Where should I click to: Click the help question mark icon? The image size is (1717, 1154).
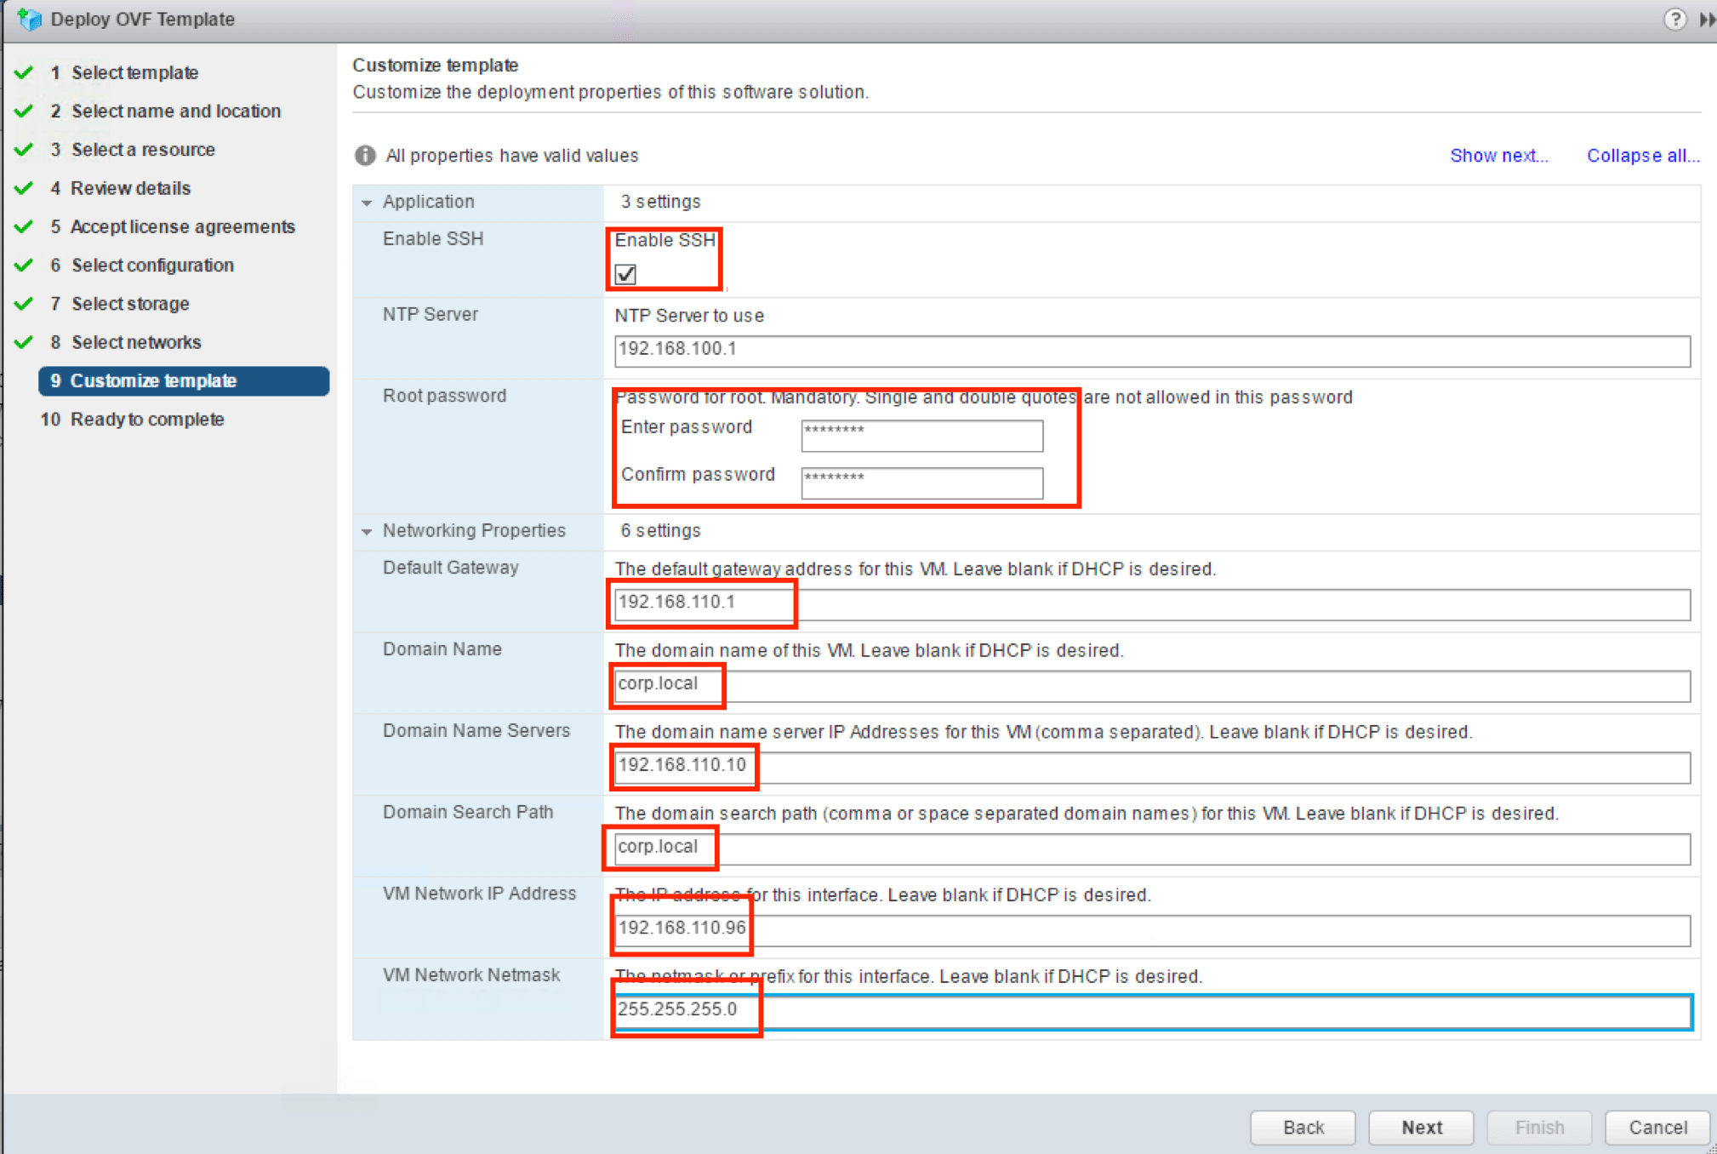point(1674,20)
